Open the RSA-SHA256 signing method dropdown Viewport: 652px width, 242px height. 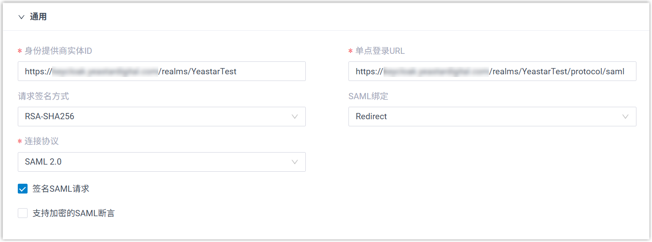pos(156,117)
